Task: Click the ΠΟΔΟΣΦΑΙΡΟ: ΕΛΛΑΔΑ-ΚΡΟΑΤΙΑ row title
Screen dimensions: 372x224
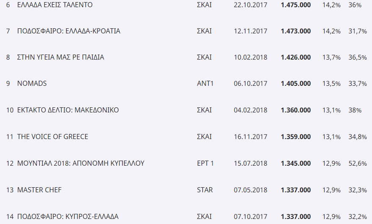Action: pyautogui.click(x=69, y=31)
